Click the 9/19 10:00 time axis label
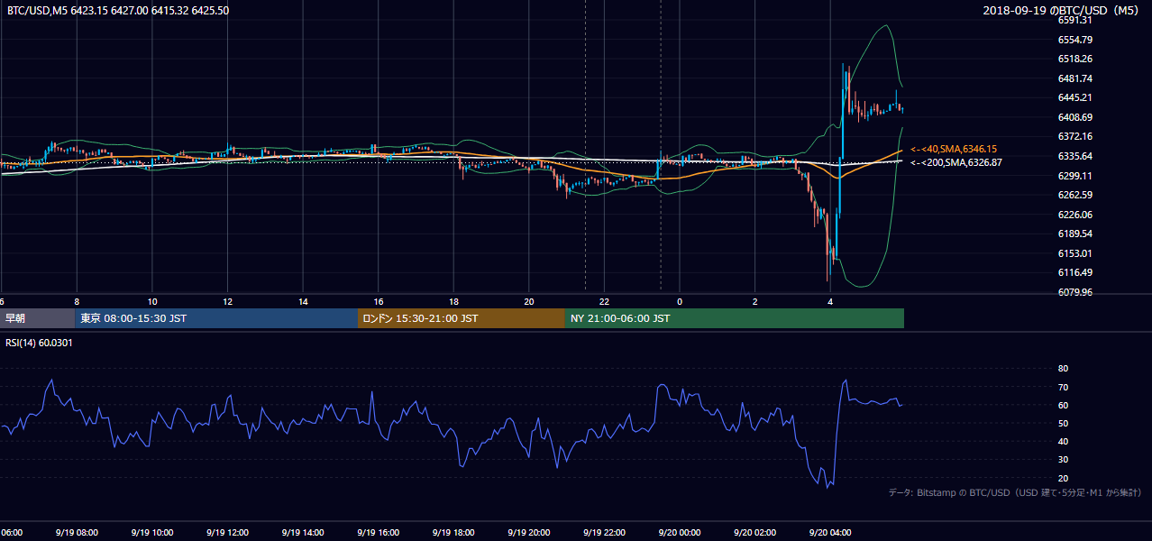 click(152, 533)
